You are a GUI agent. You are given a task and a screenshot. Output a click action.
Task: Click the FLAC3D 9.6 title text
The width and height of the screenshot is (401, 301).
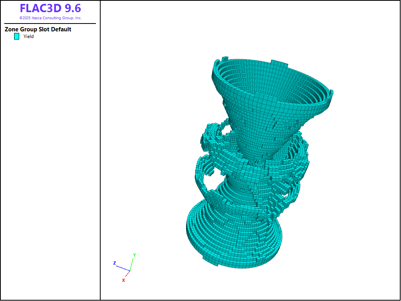(x=50, y=9)
